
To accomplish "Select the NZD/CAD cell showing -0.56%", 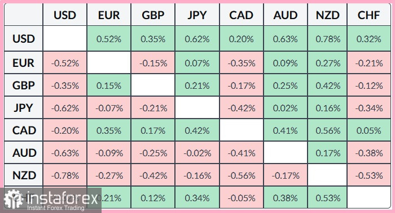I will tap(242, 175).
